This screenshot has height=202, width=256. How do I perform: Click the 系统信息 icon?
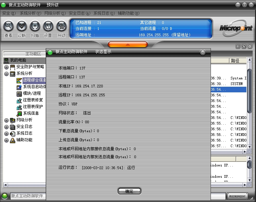point(19,114)
